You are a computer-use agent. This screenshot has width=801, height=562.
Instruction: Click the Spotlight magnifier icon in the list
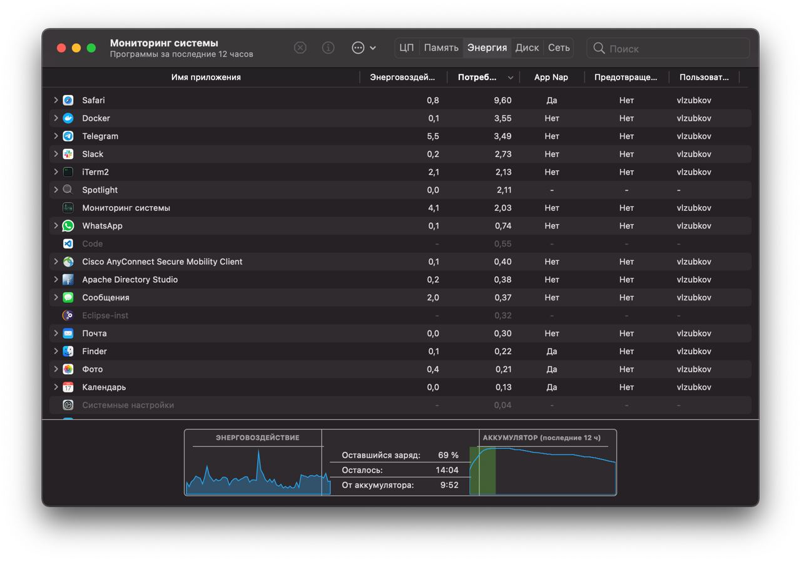68,190
